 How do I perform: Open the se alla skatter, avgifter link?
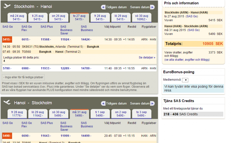pyautogui.click(x=187, y=60)
